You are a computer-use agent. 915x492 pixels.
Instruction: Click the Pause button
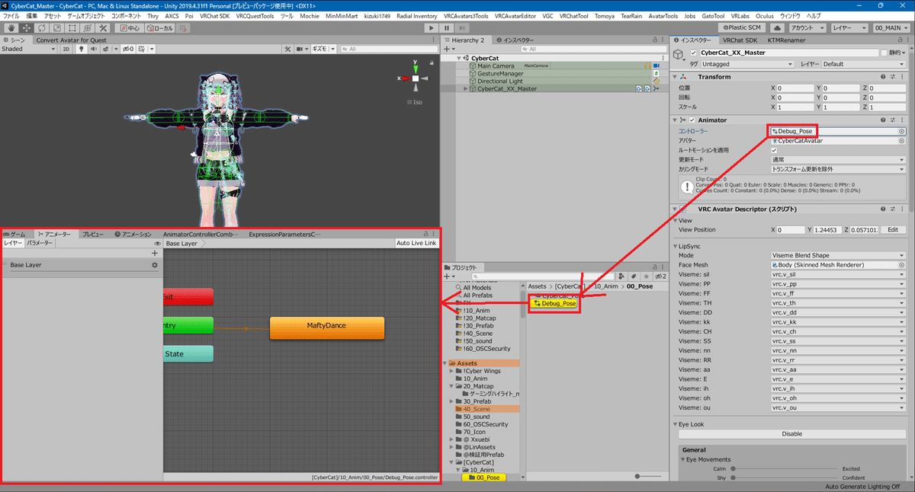448,27
